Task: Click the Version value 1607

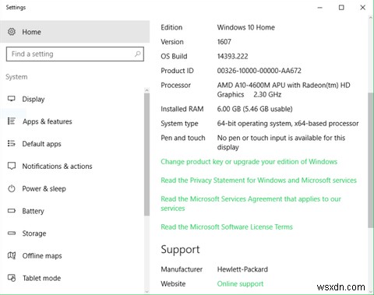Action: pos(224,42)
